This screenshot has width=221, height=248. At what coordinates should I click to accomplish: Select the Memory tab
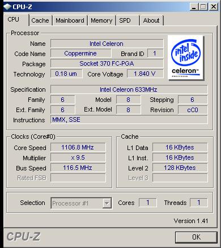[x=101, y=20]
